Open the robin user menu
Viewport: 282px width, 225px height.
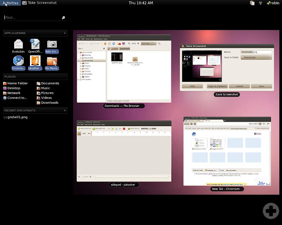click(x=273, y=3)
